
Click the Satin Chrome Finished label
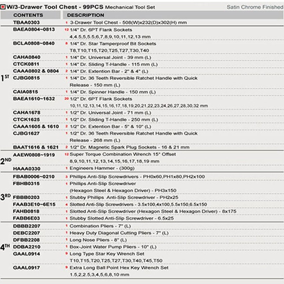(254, 7)
